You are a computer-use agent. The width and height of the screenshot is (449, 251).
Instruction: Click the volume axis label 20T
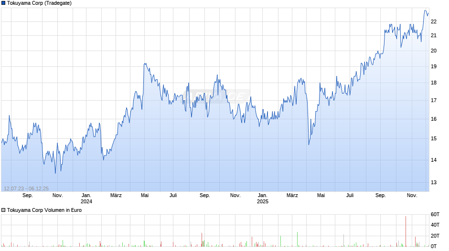click(x=435, y=236)
